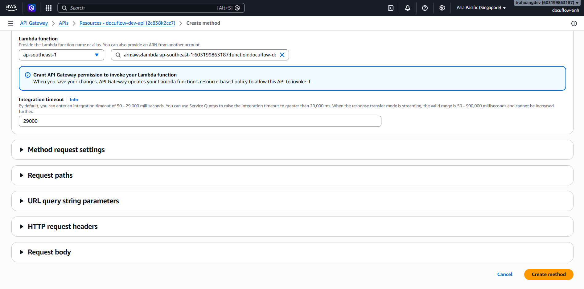
Task: Click the Amazon Q icon in the Search bar
Action: pos(237,8)
